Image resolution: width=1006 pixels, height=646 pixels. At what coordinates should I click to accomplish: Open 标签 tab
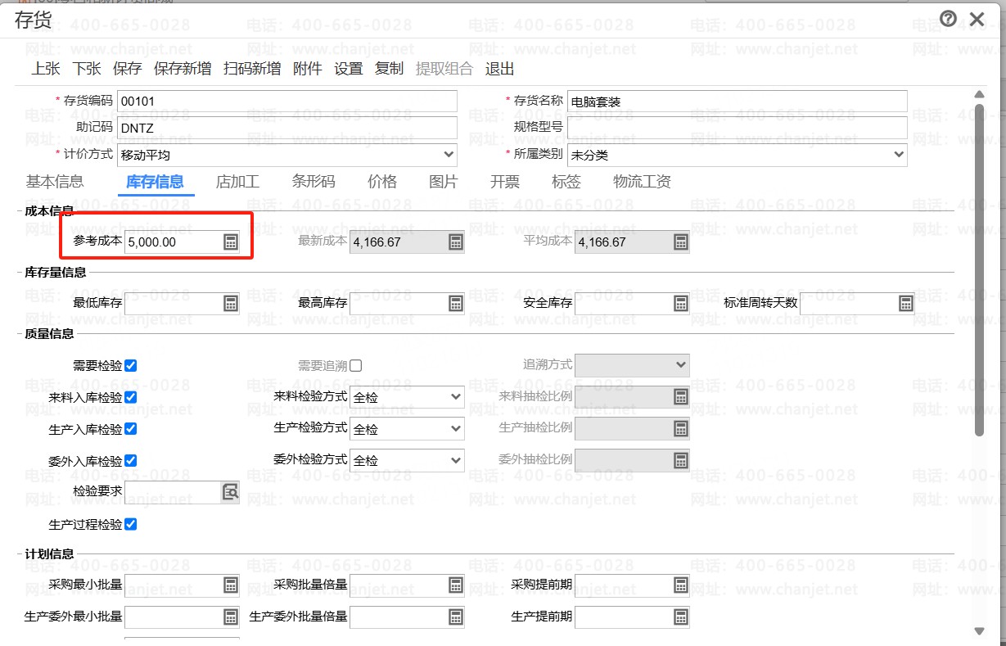tap(566, 182)
